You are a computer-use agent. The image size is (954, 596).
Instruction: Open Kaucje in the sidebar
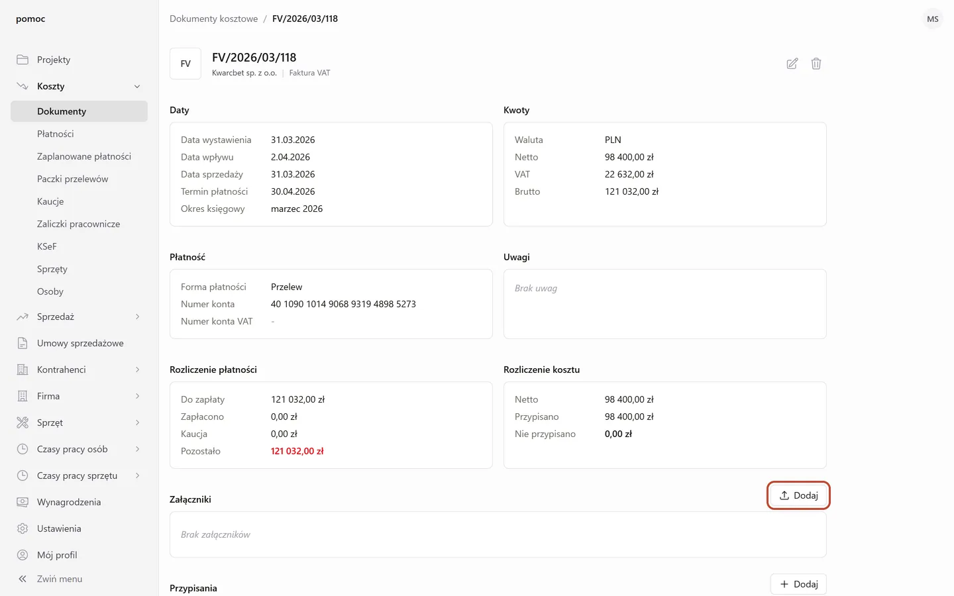point(79,201)
